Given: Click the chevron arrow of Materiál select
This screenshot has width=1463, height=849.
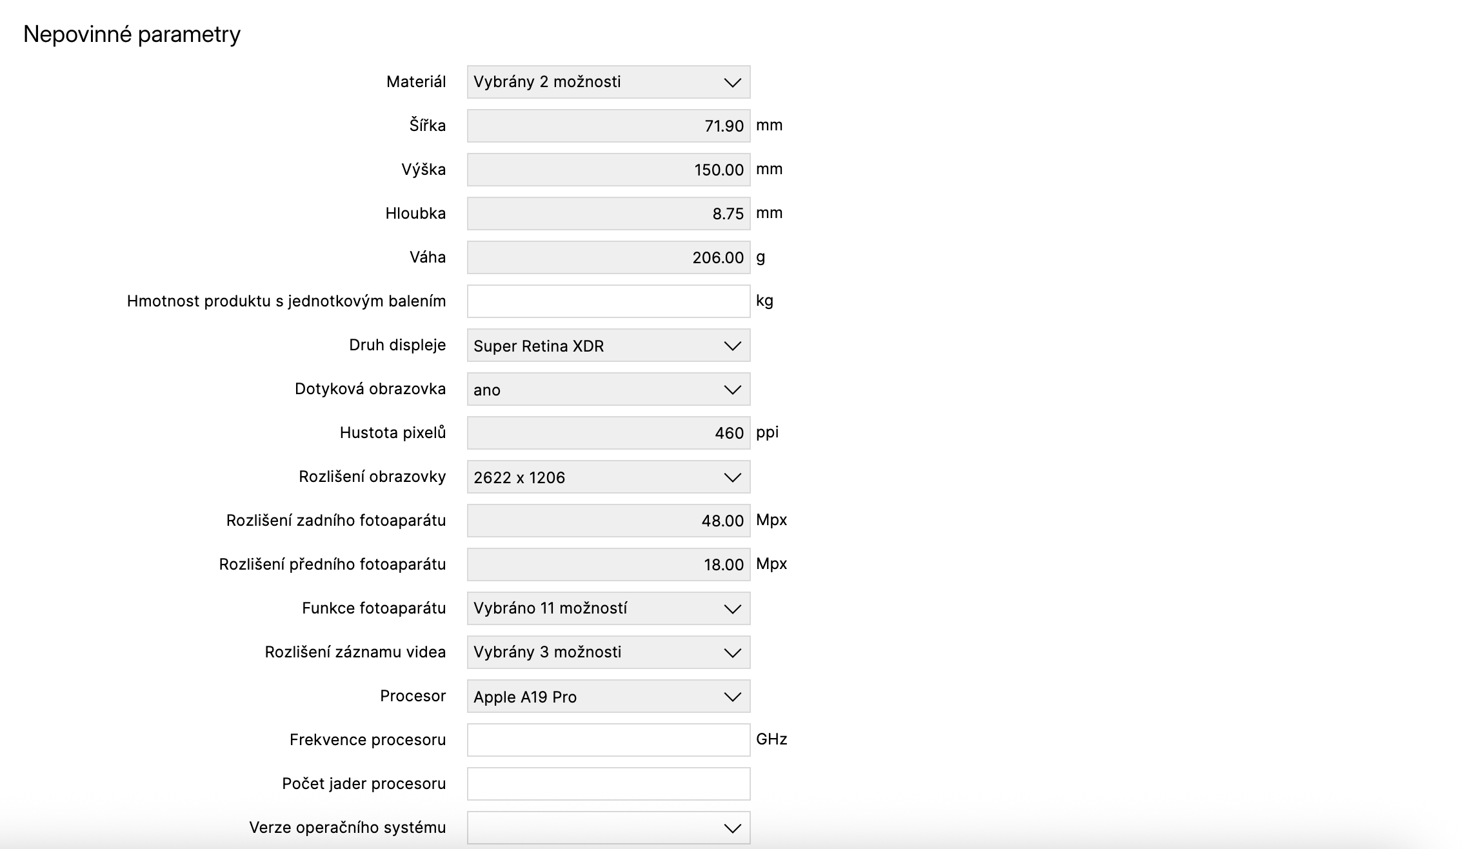Looking at the screenshot, I should (x=732, y=83).
